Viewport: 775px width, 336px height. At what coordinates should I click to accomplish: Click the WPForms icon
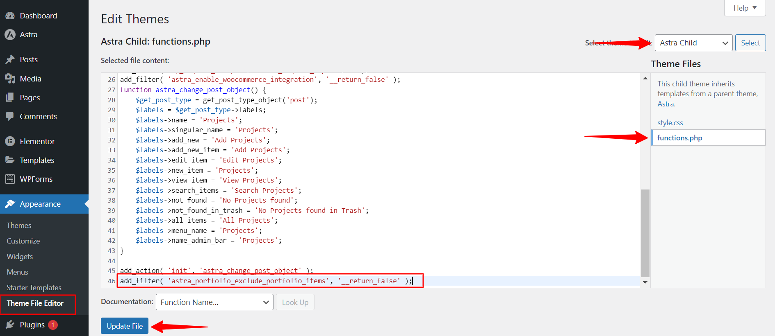[10, 179]
